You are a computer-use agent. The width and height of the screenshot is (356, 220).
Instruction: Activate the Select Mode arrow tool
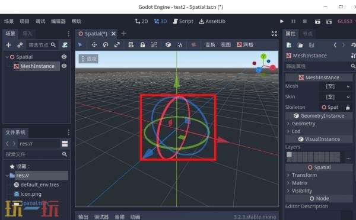pos(80,44)
